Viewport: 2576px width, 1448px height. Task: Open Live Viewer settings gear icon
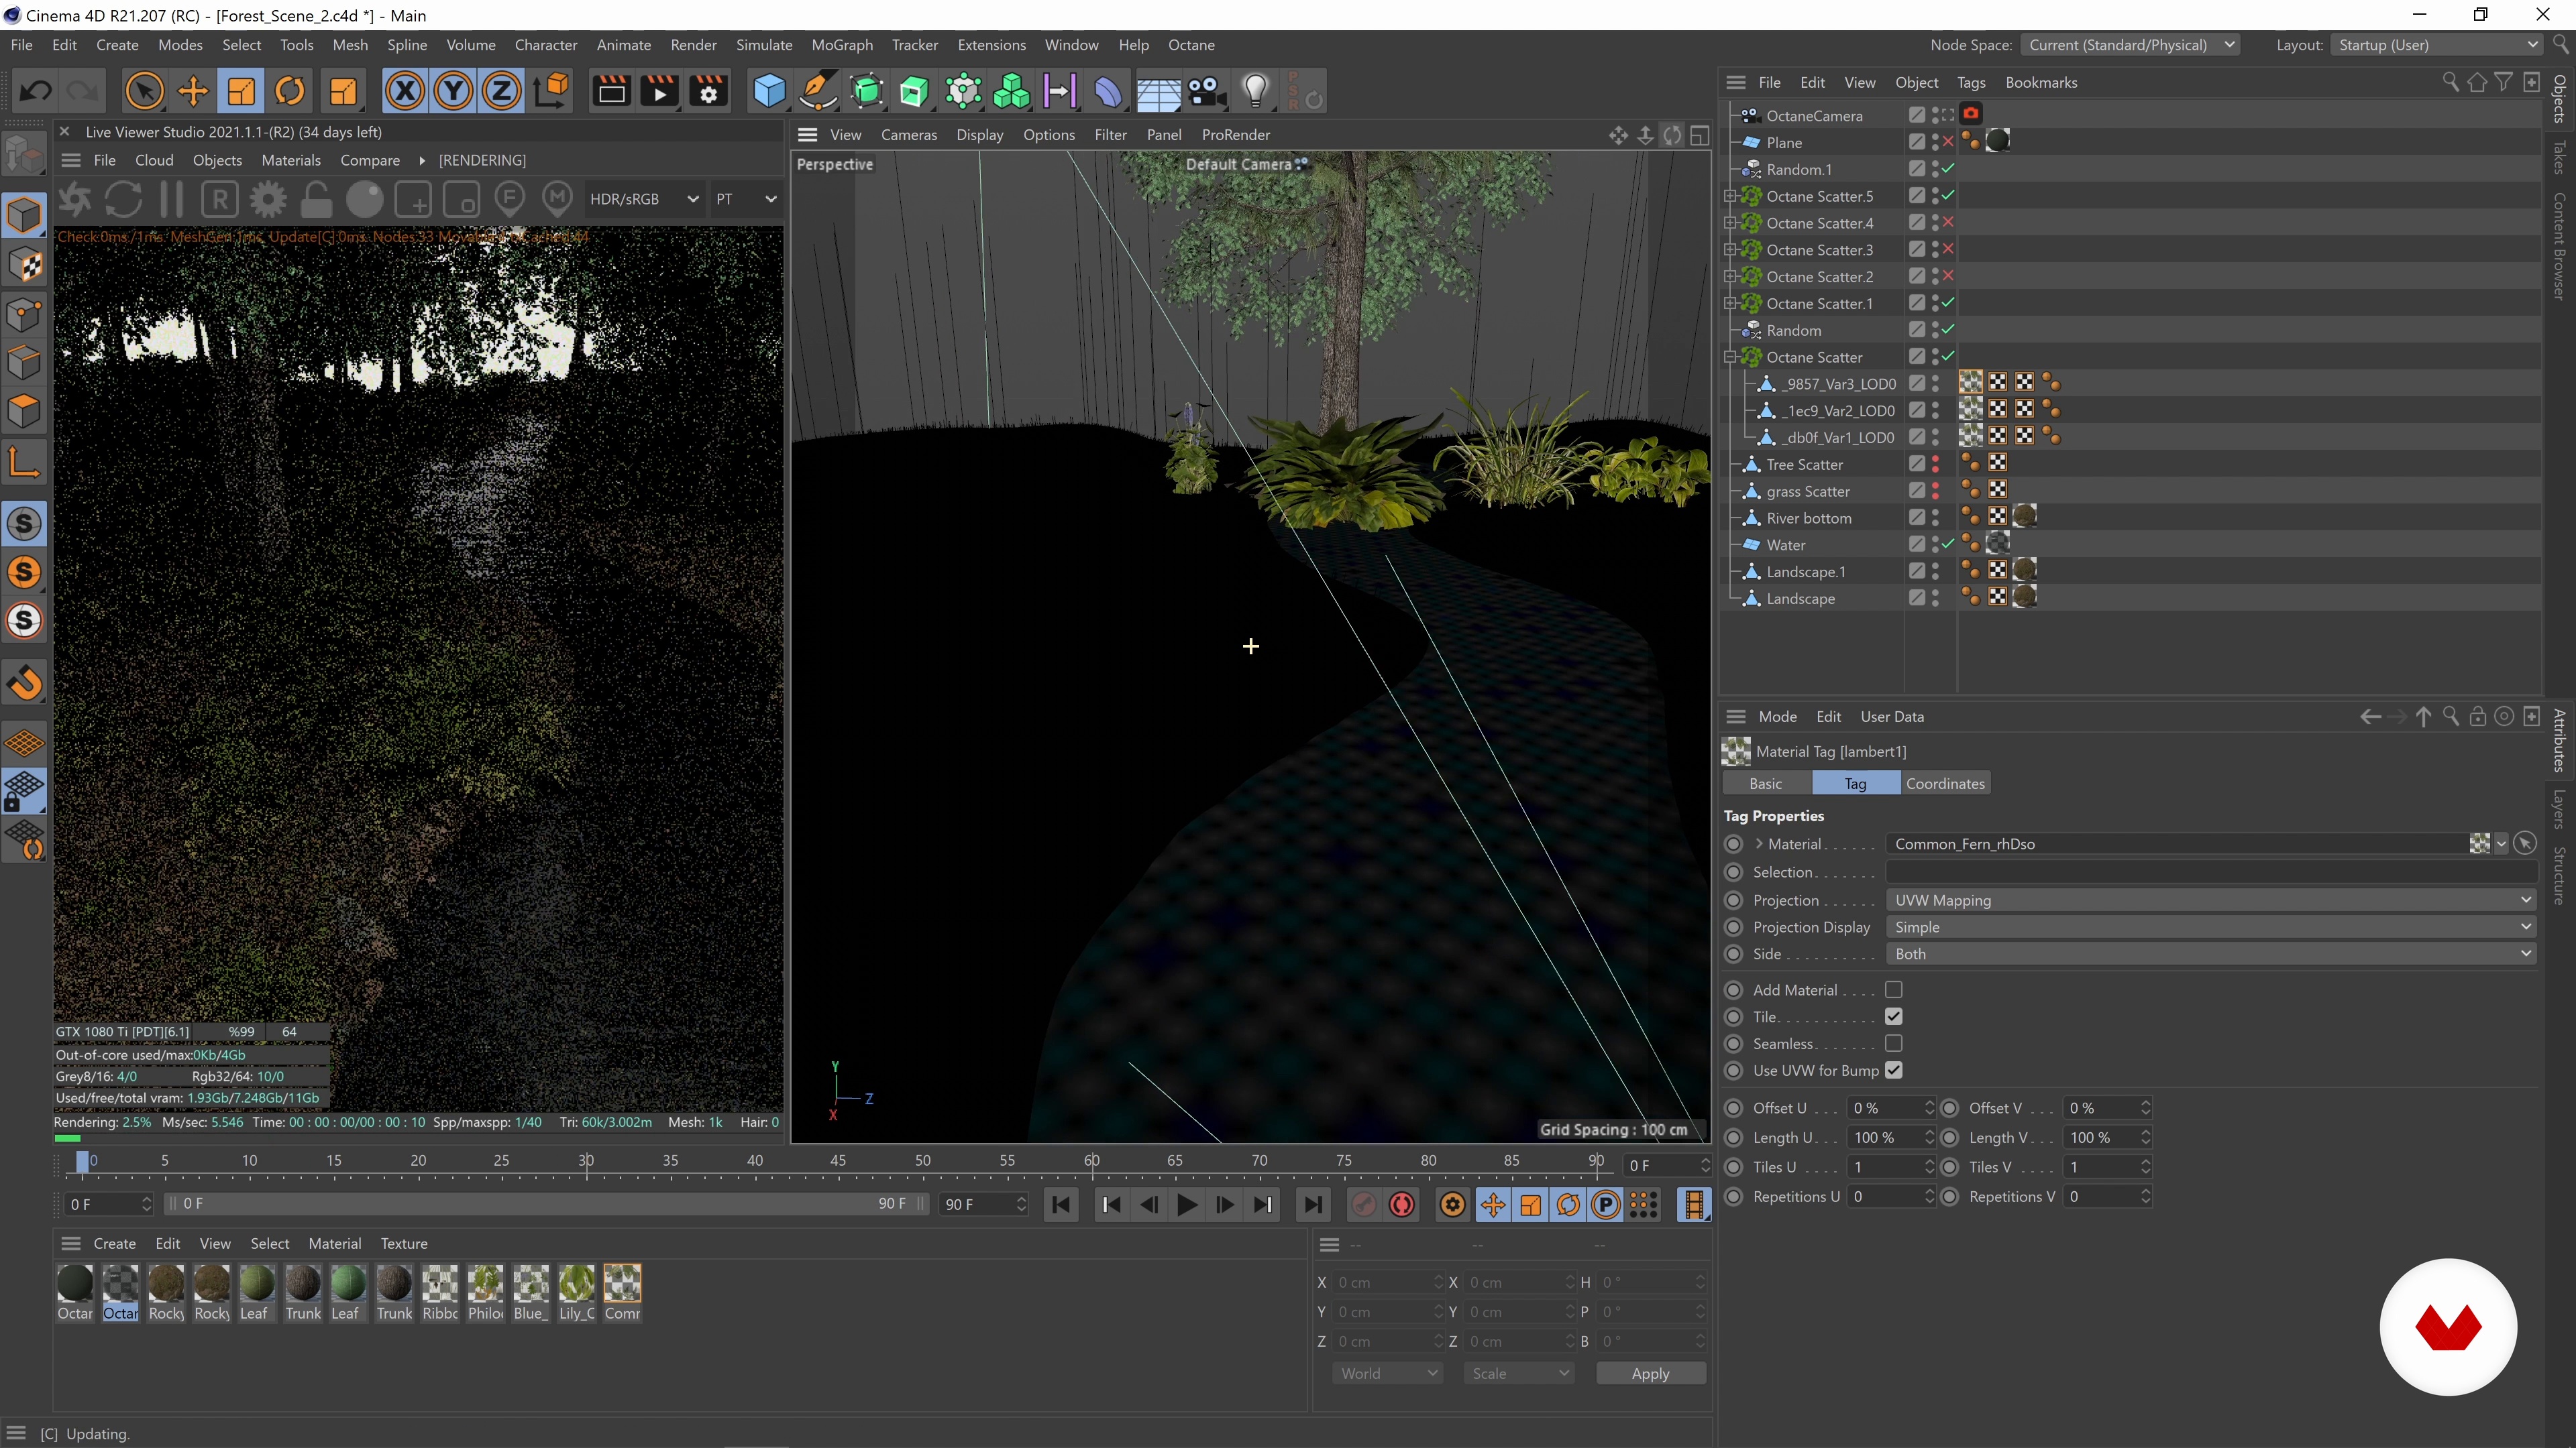click(x=267, y=199)
